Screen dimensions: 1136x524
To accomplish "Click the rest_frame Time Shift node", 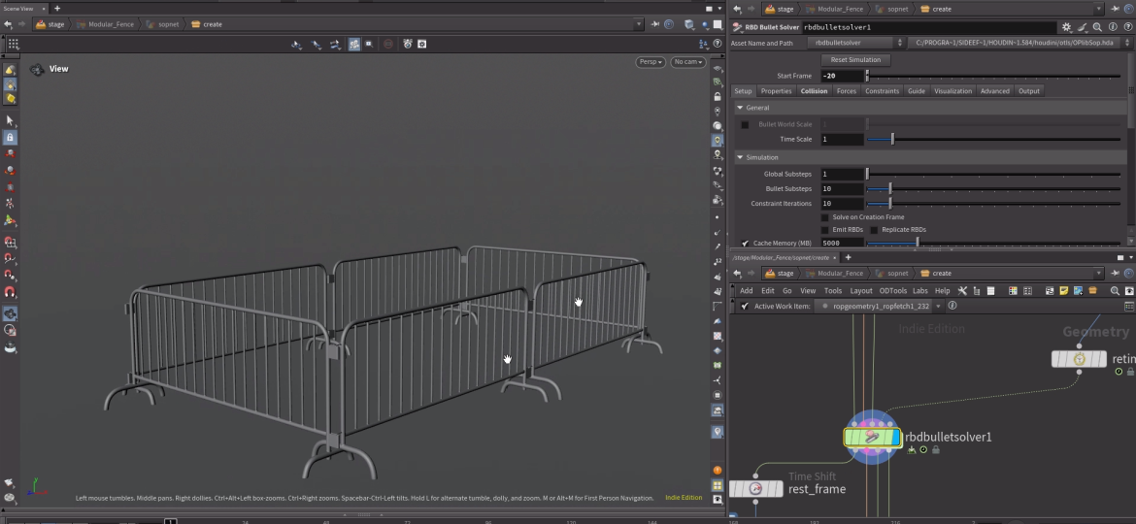I will point(755,489).
